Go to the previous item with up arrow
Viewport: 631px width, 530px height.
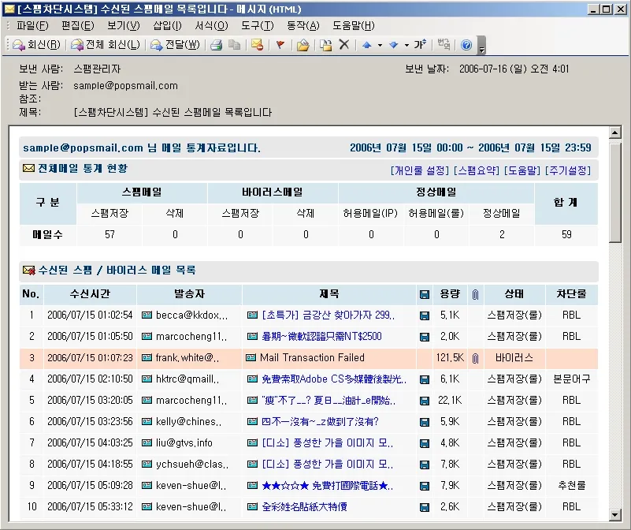pyautogui.click(x=366, y=45)
